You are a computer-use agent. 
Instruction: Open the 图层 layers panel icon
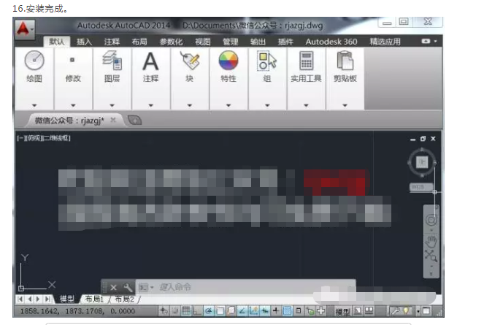coord(112,61)
